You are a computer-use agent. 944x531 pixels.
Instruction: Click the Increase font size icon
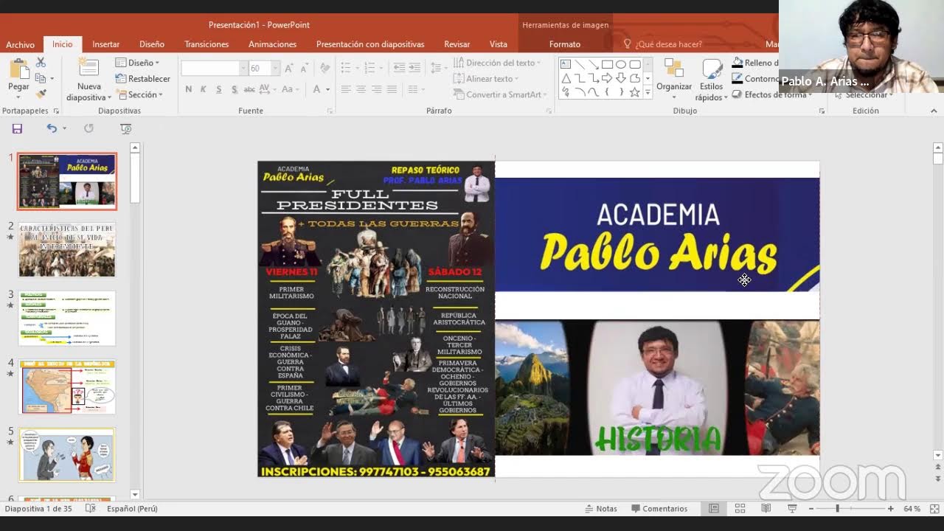[290, 68]
